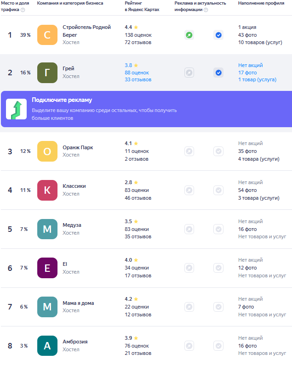Screen dimensions: 292x365
Task: Click the '17 фото' link for Грей
Action: click(x=247, y=73)
